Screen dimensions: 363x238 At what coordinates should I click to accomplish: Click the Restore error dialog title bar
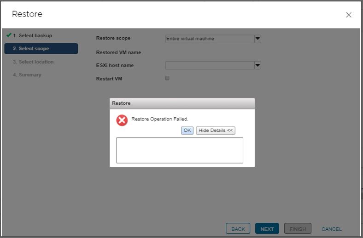click(182, 103)
